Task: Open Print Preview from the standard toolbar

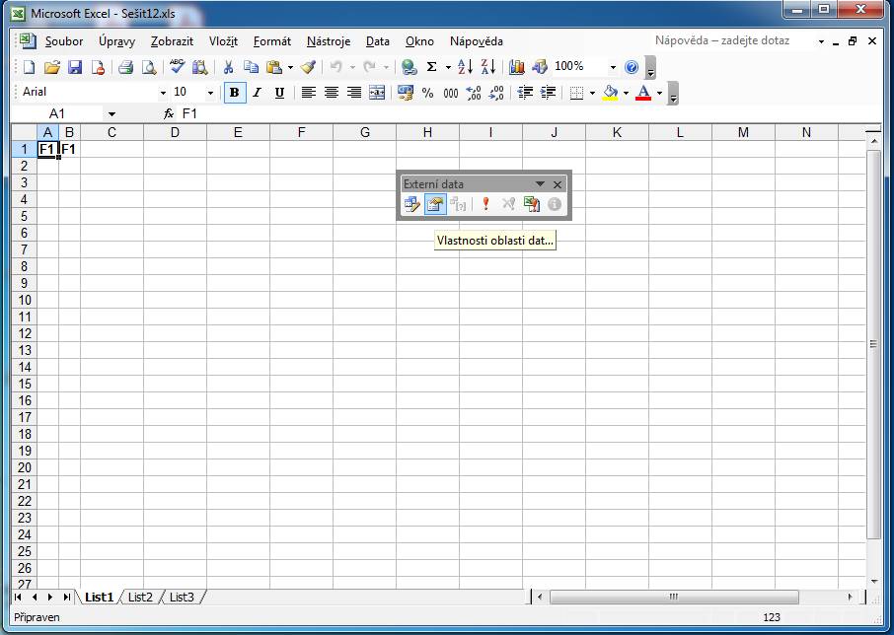Action: pos(149,67)
